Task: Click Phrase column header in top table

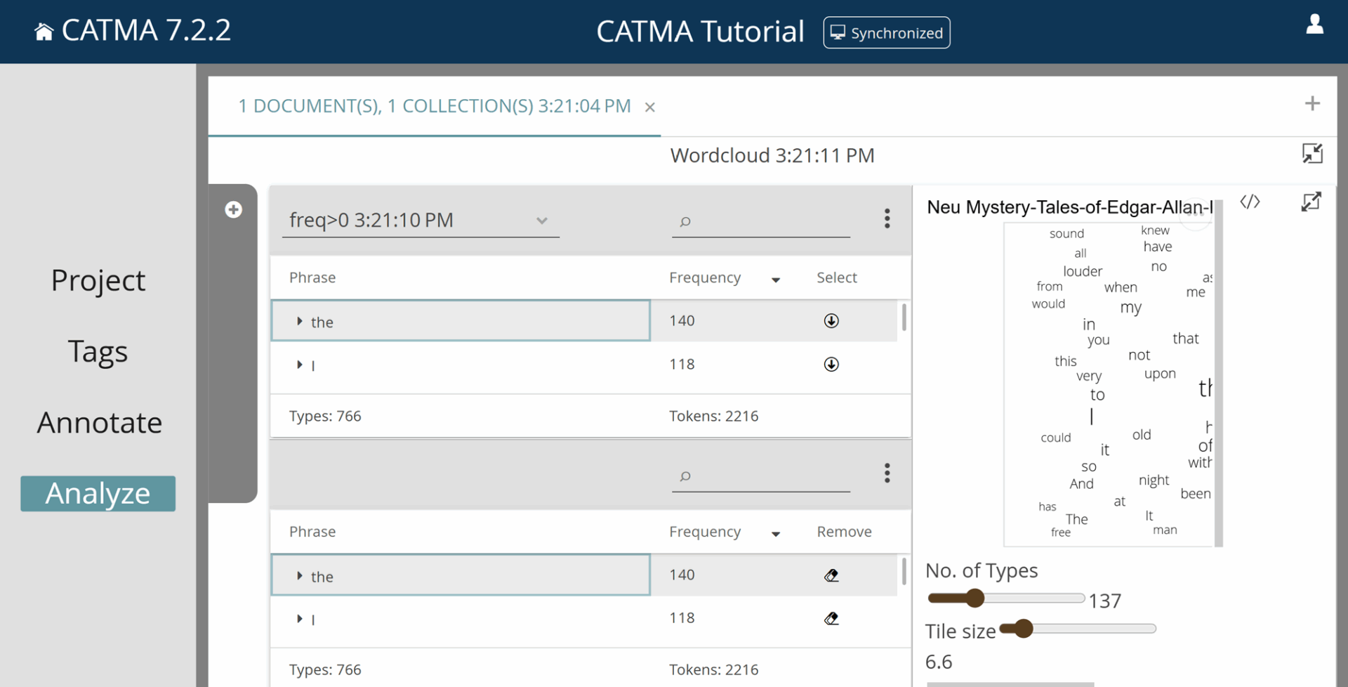Action: (312, 277)
